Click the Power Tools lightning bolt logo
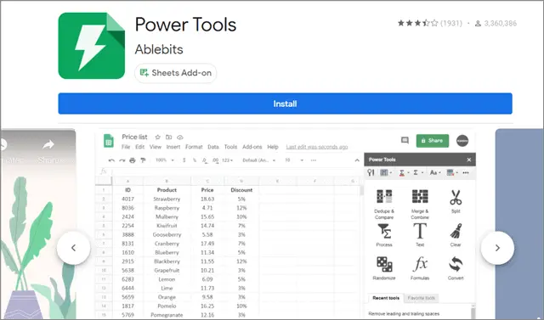 click(92, 46)
